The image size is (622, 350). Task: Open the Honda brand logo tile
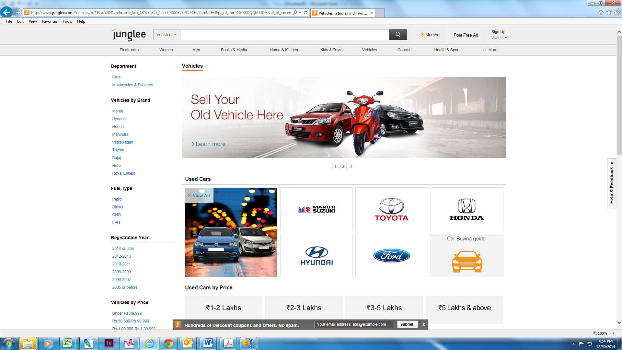(466, 209)
